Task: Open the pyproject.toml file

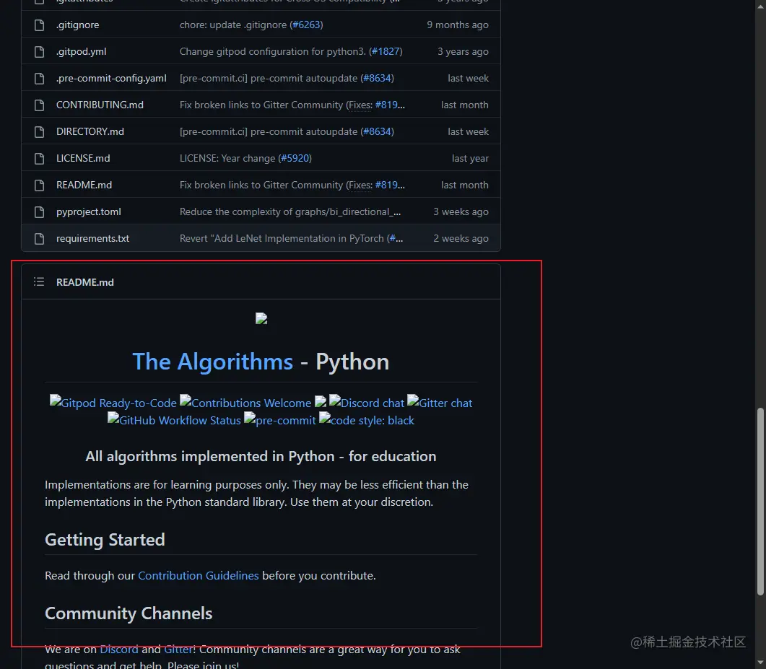Action: (x=88, y=212)
